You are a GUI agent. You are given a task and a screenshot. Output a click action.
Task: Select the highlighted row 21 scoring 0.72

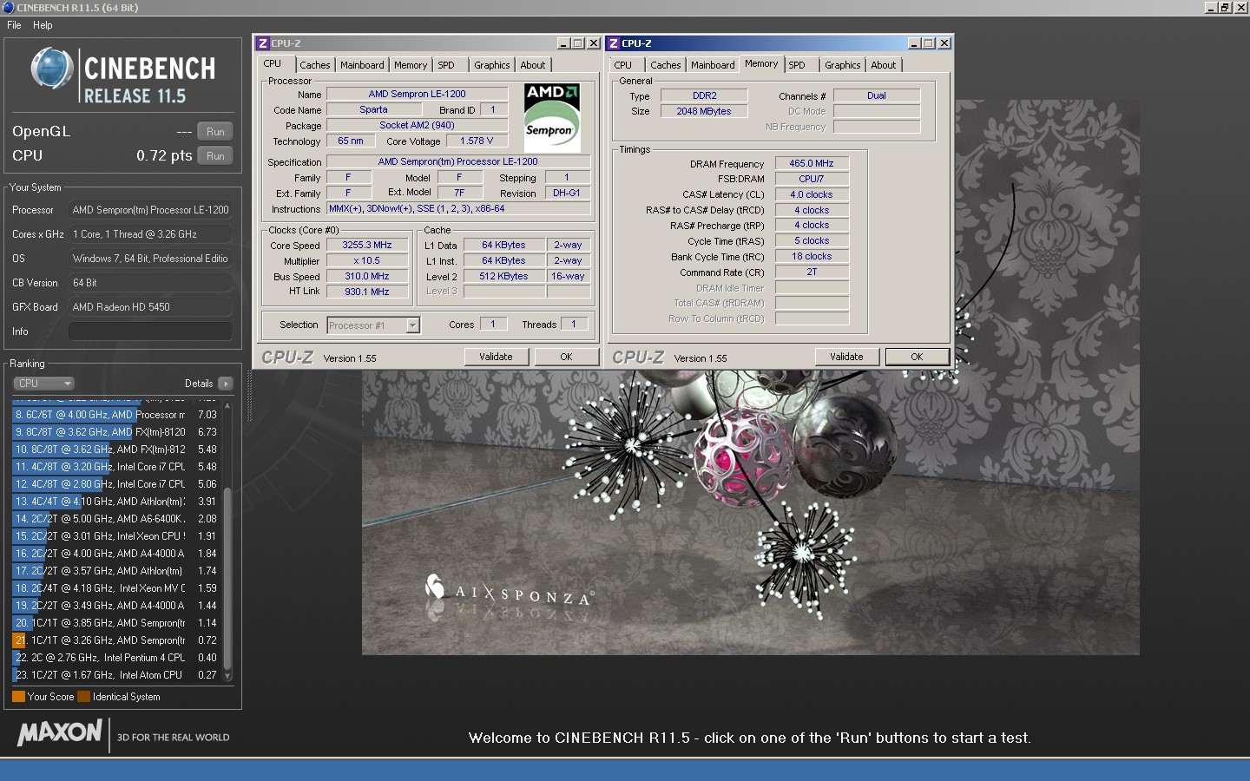pos(116,640)
